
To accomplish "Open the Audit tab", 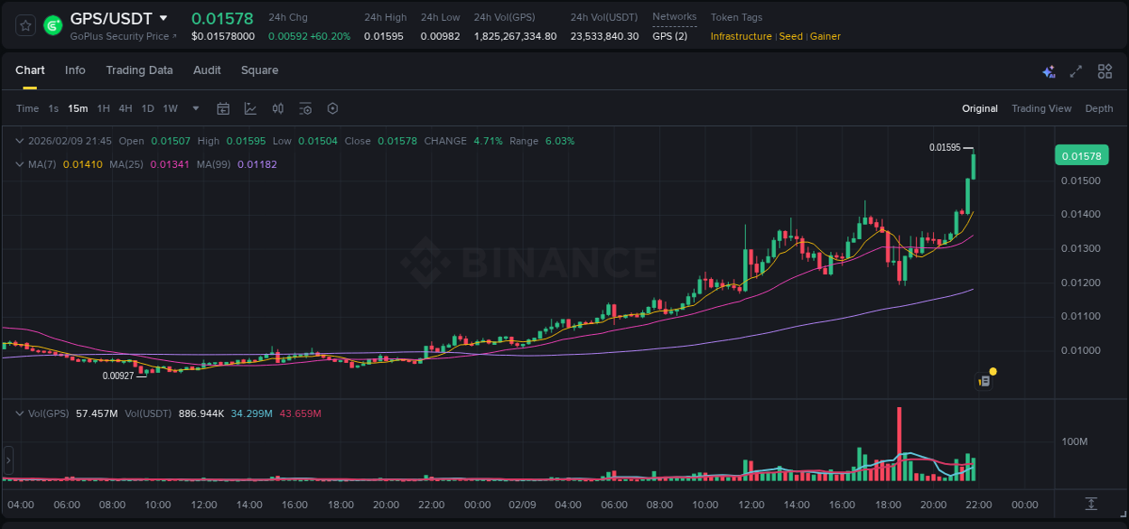I will click(x=207, y=70).
